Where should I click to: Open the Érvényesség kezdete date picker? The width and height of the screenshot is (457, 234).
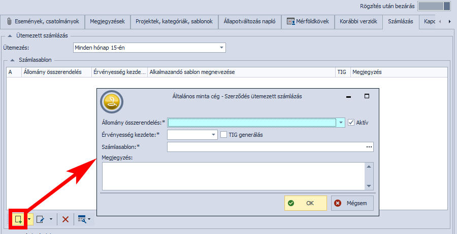[213, 135]
